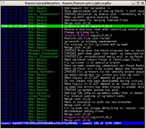Select commit 'cg-switch is already implemented'
This screenshot has width=146, height=129.
[x=91, y=41]
